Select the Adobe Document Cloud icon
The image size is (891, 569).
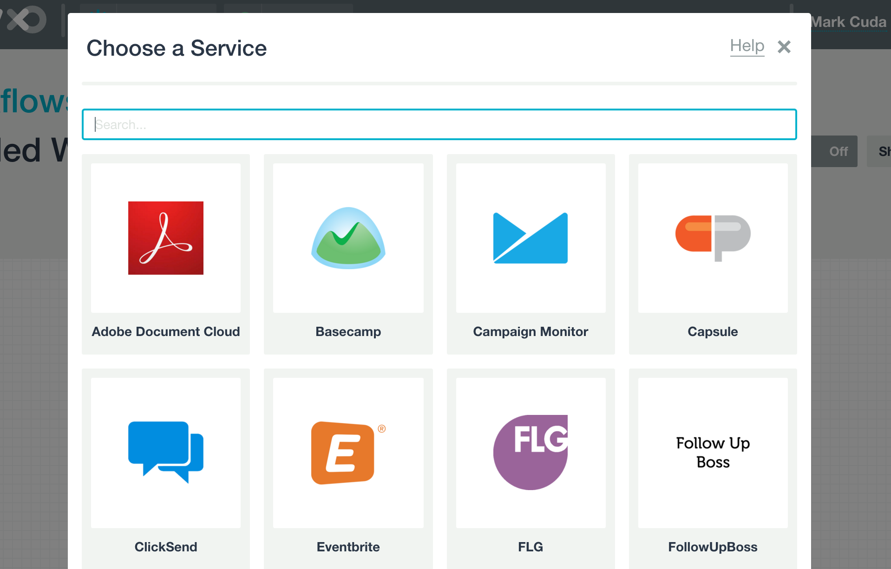click(x=166, y=238)
